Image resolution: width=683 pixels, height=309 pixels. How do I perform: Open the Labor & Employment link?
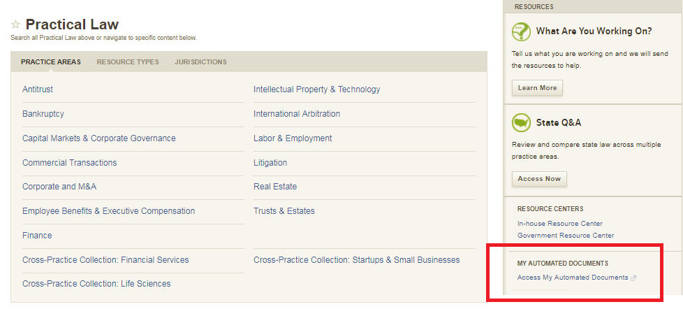[293, 138]
